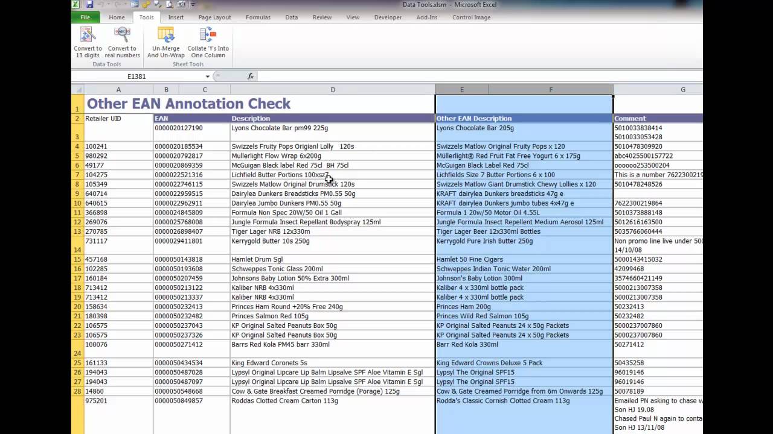Click the Name Box showing E1381
This screenshot has height=434, width=773.
point(137,77)
